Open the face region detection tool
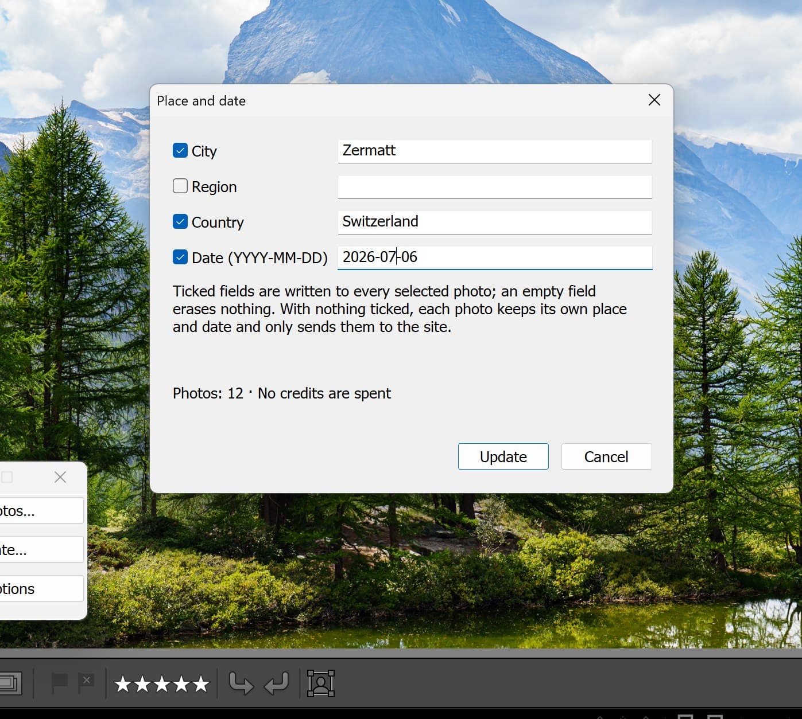This screenshot has width=802, height=719. coord(321,683)
